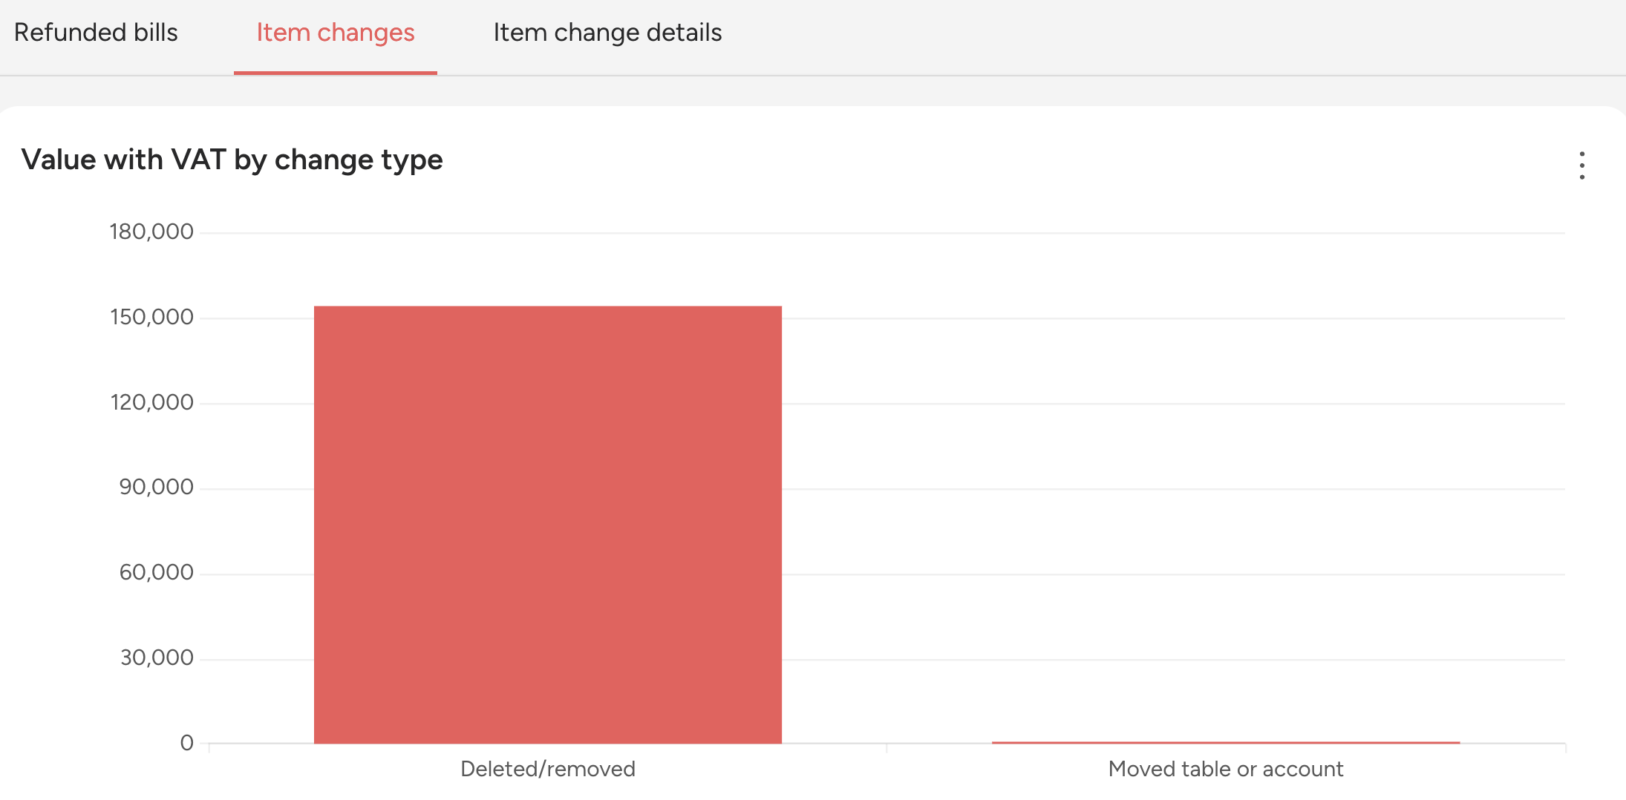
Task: Click the 150,000 y-axis label
Action: tap(151, 318)
